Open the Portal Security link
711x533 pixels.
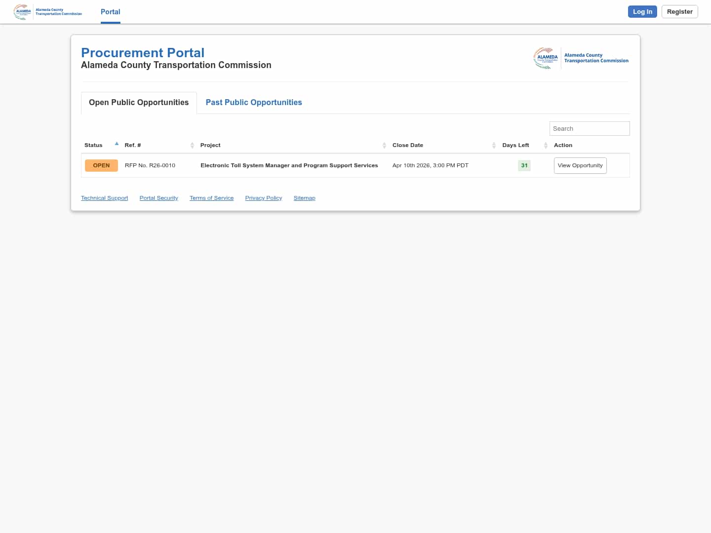click(158, 198)
